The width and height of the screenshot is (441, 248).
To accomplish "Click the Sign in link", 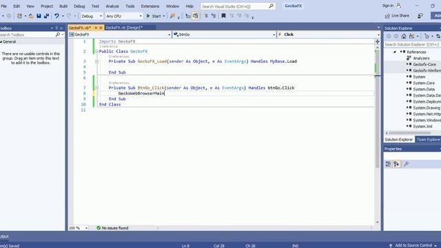I will coord(388,6).
